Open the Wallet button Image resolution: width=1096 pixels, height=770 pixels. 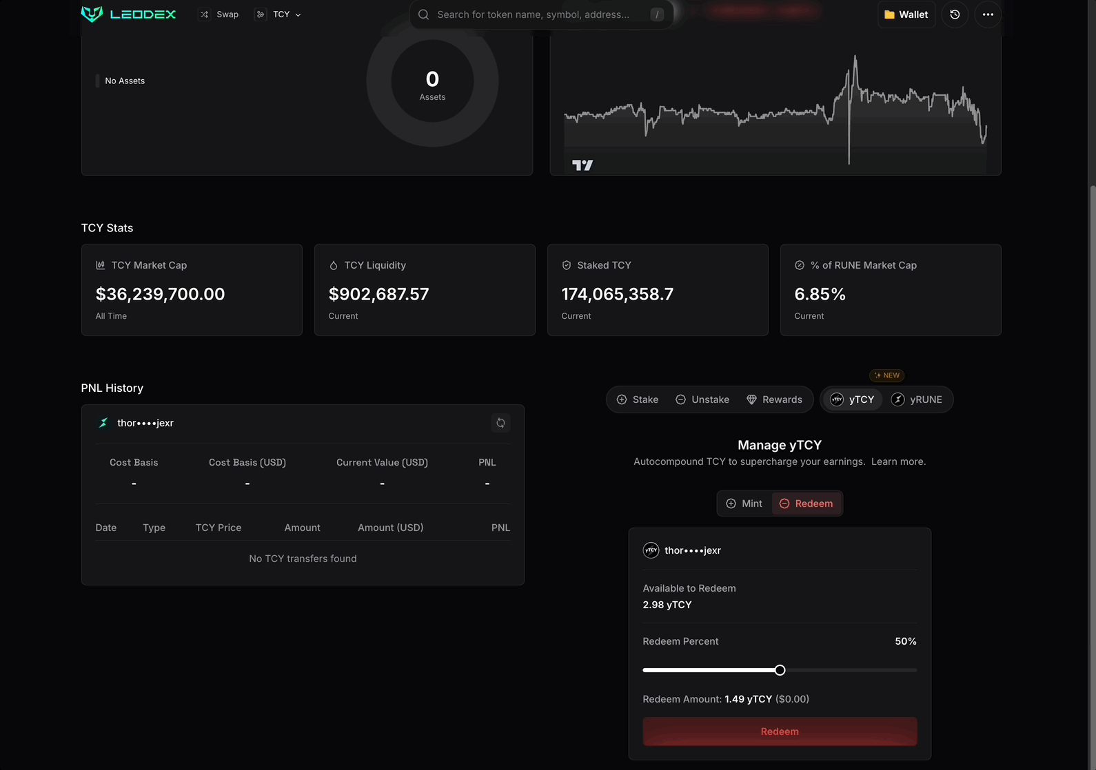click(x=906, y=14)
